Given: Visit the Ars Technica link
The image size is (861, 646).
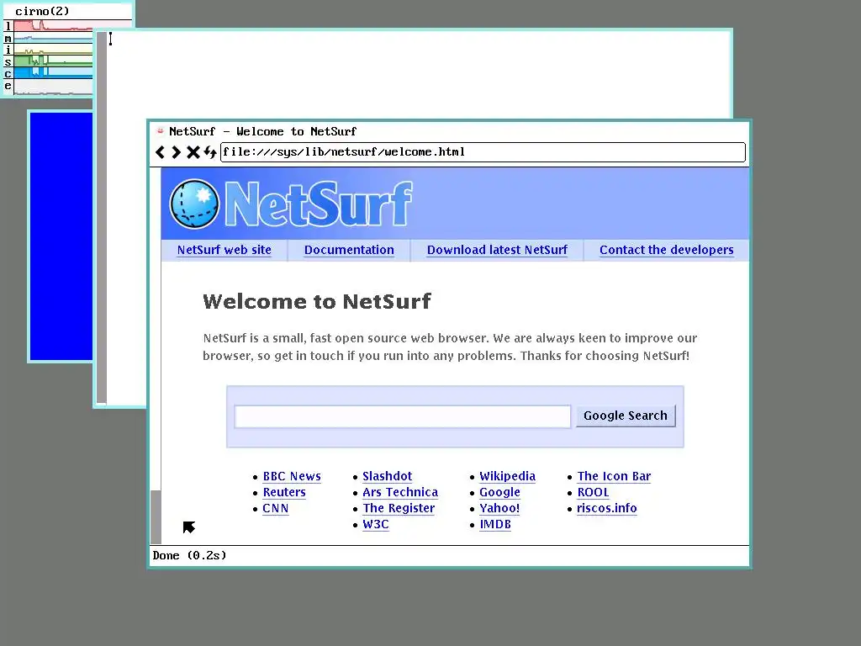Looking at the screenshot, I should 400,492.
